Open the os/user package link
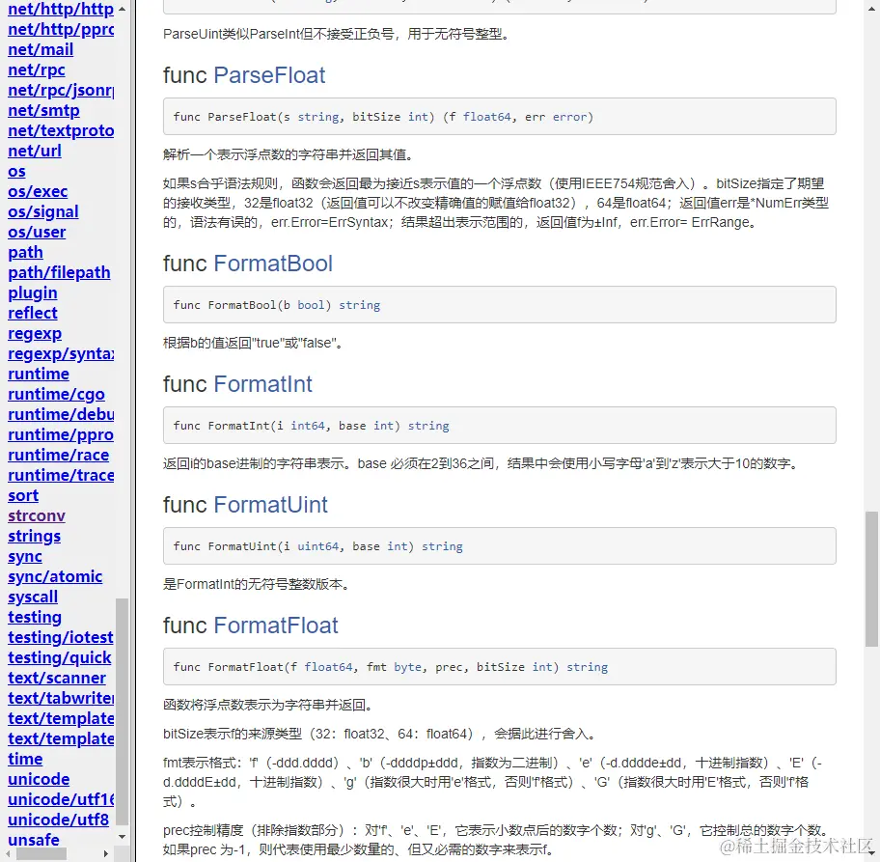 click(37, 232)
